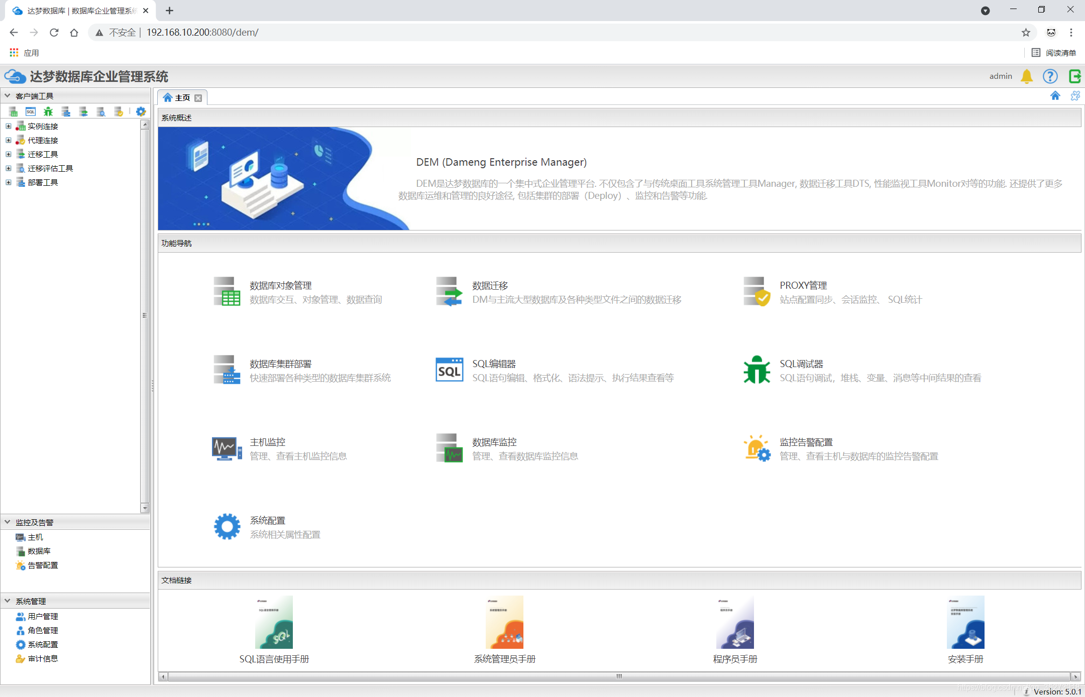
Task: Open the green bug SQL debugger toolbar icon
Action: coord(48,111)
